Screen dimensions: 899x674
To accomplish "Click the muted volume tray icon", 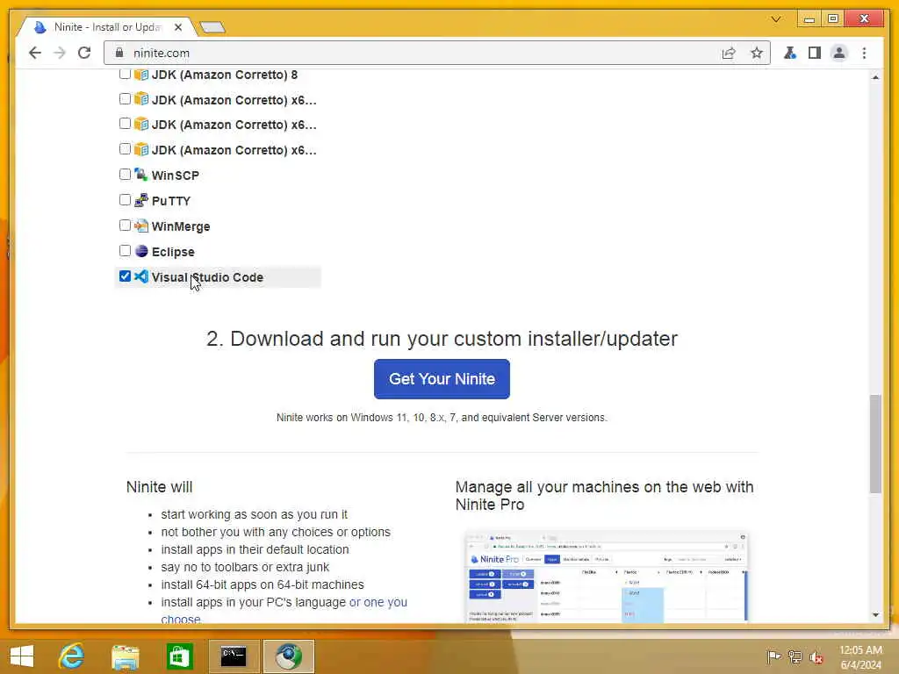I will click(816, 657).
